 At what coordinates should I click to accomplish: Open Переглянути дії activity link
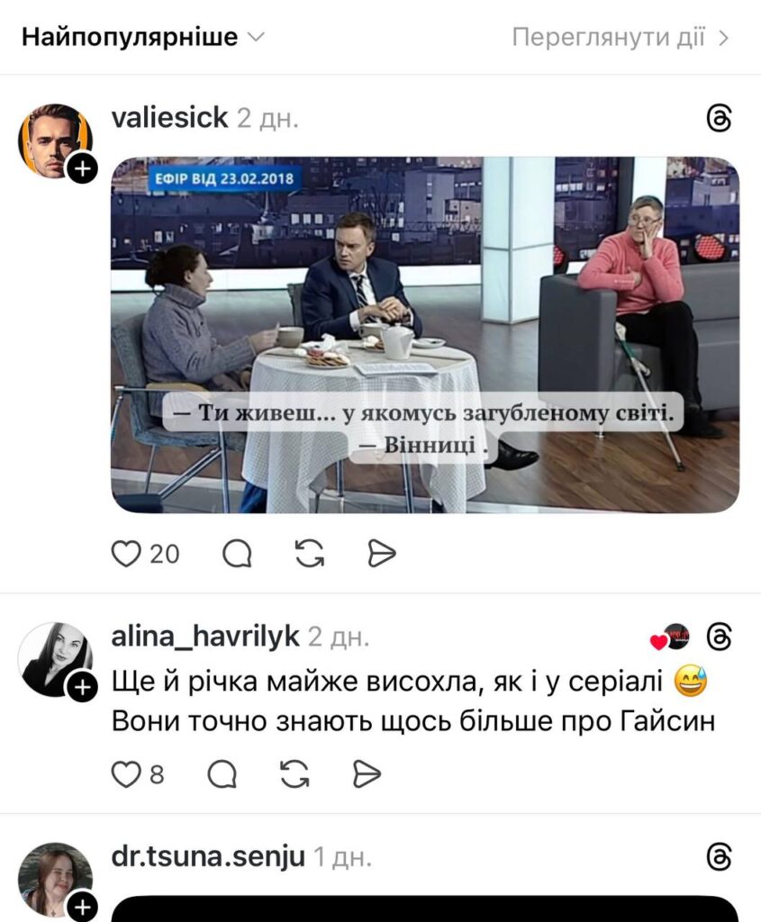(621, 38)
